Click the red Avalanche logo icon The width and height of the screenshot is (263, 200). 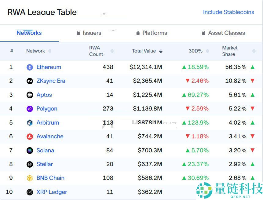pos(30,136)
